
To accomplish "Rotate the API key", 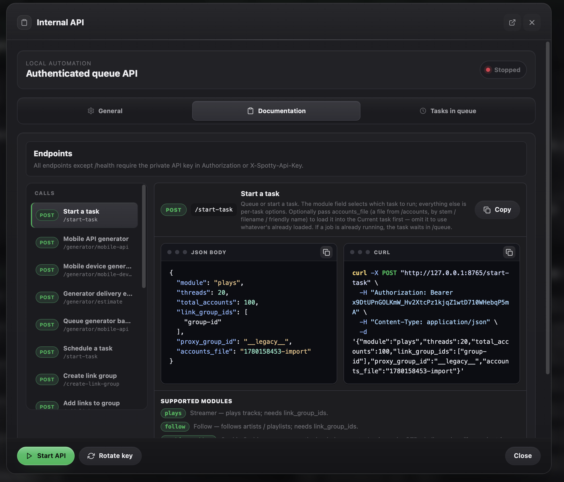I will (110, 456).
